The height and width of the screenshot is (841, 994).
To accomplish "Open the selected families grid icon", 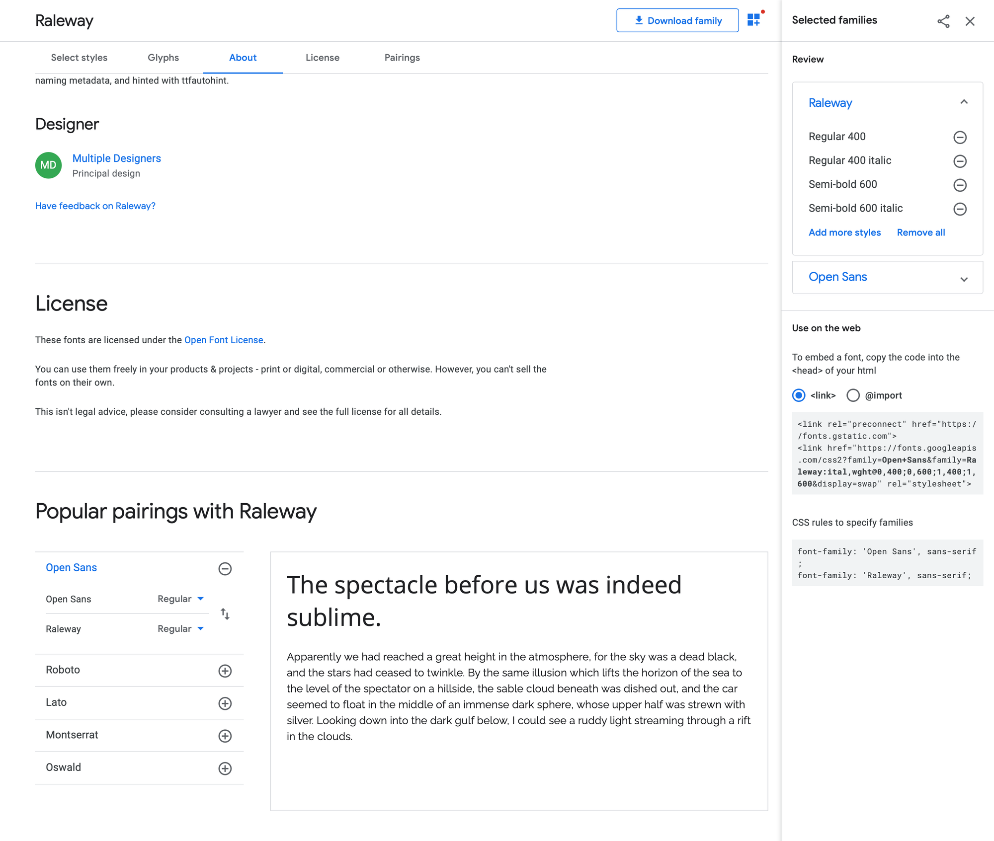I will point(754,20).
